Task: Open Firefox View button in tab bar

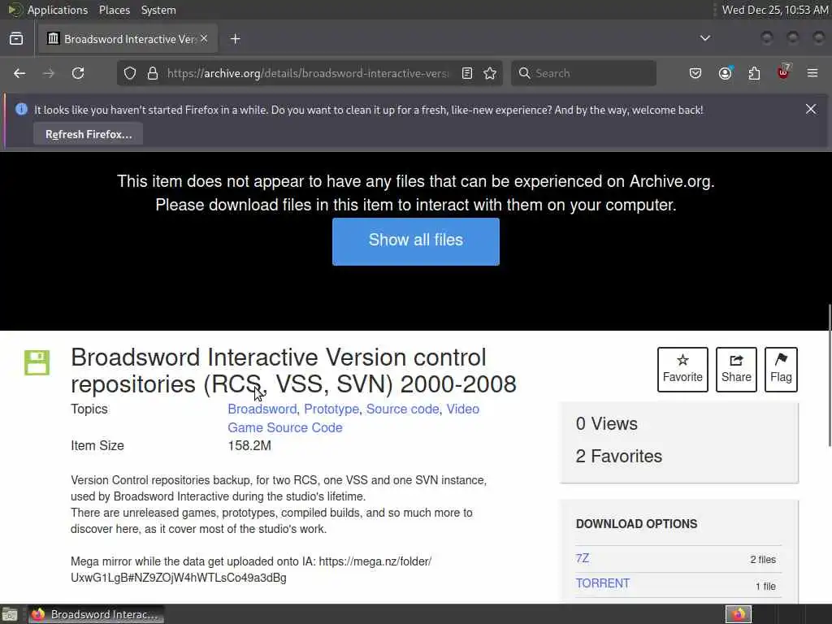Action: coord(16,39)
